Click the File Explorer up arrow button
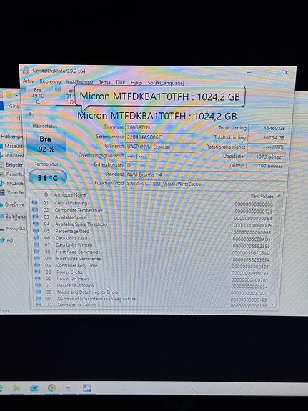308x411 pixels. click(19, 118)
